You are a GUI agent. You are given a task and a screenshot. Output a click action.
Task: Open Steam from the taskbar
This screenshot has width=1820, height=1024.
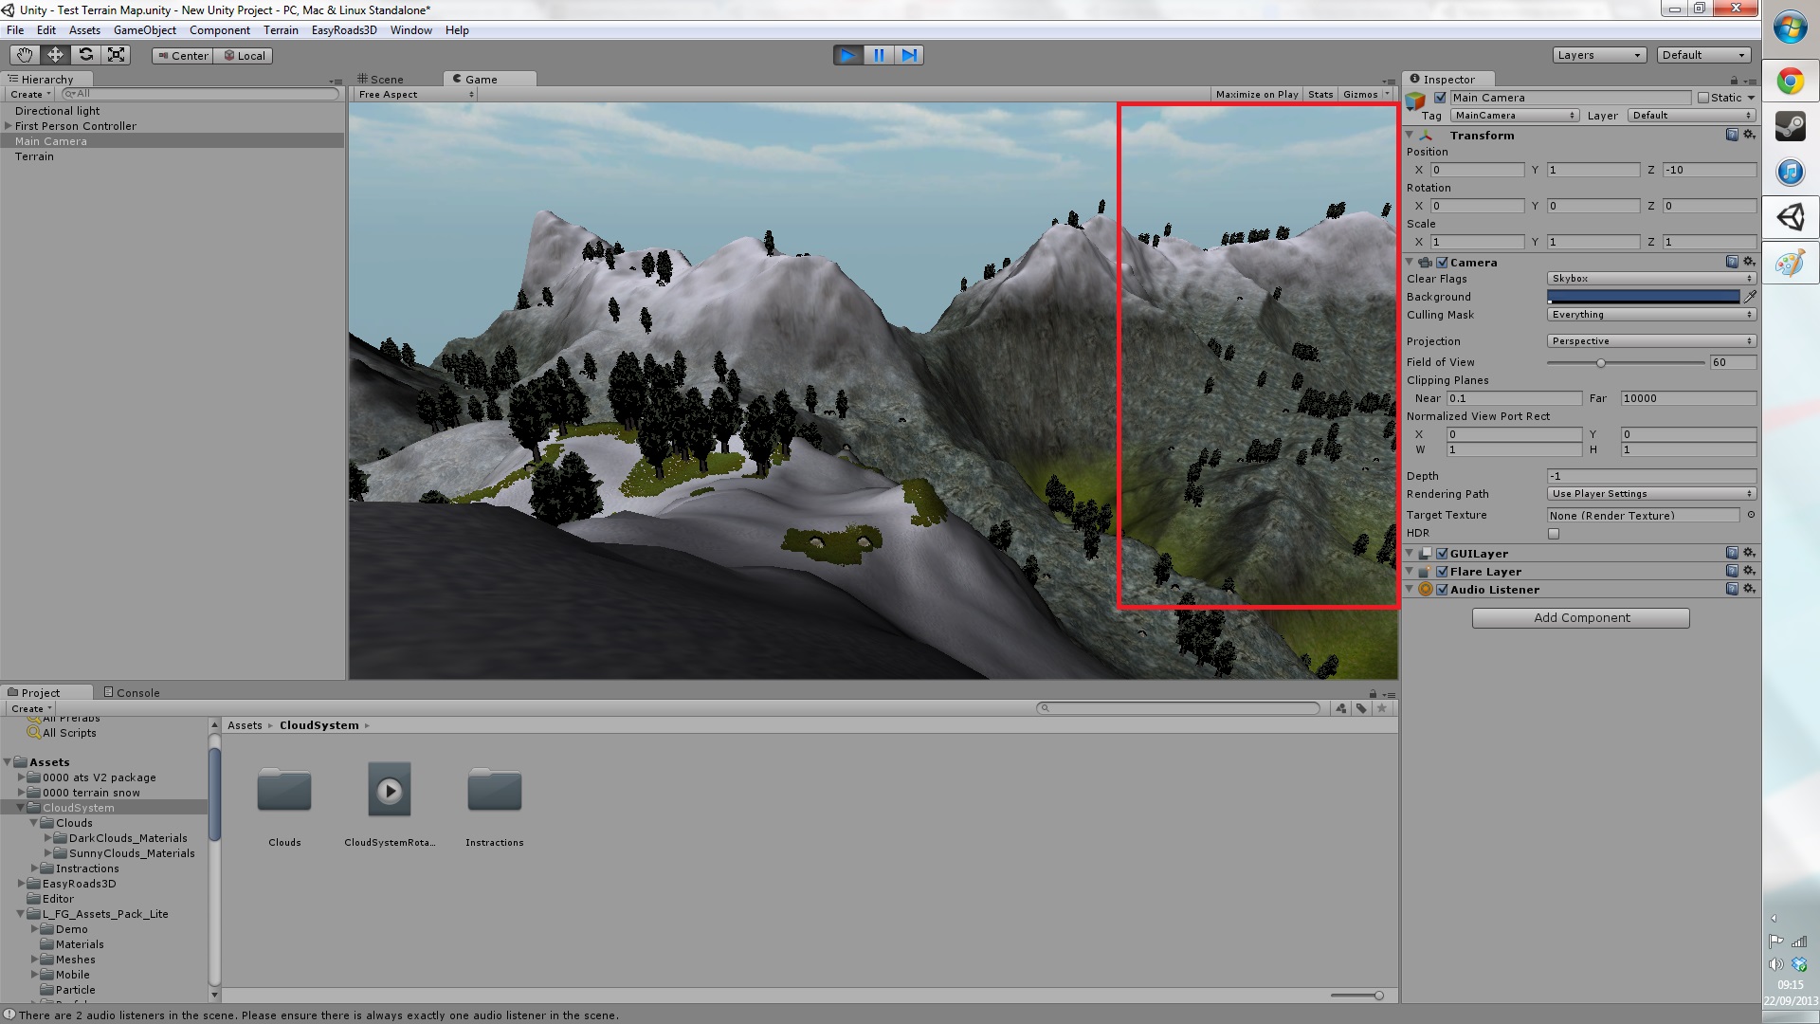pos(1791,127)
